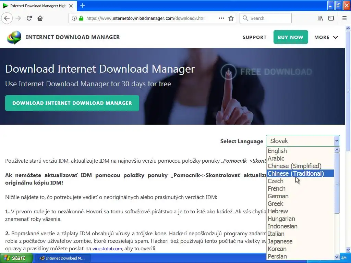Click the IDM globe logo

[14, 37]
